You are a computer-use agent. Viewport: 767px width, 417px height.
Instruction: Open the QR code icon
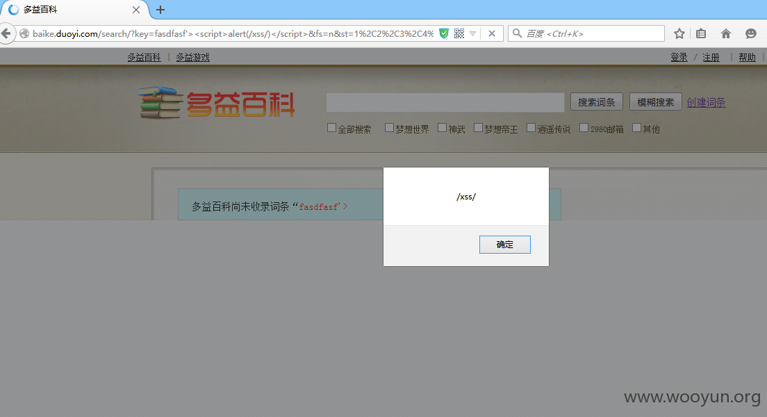pos(459,33)
